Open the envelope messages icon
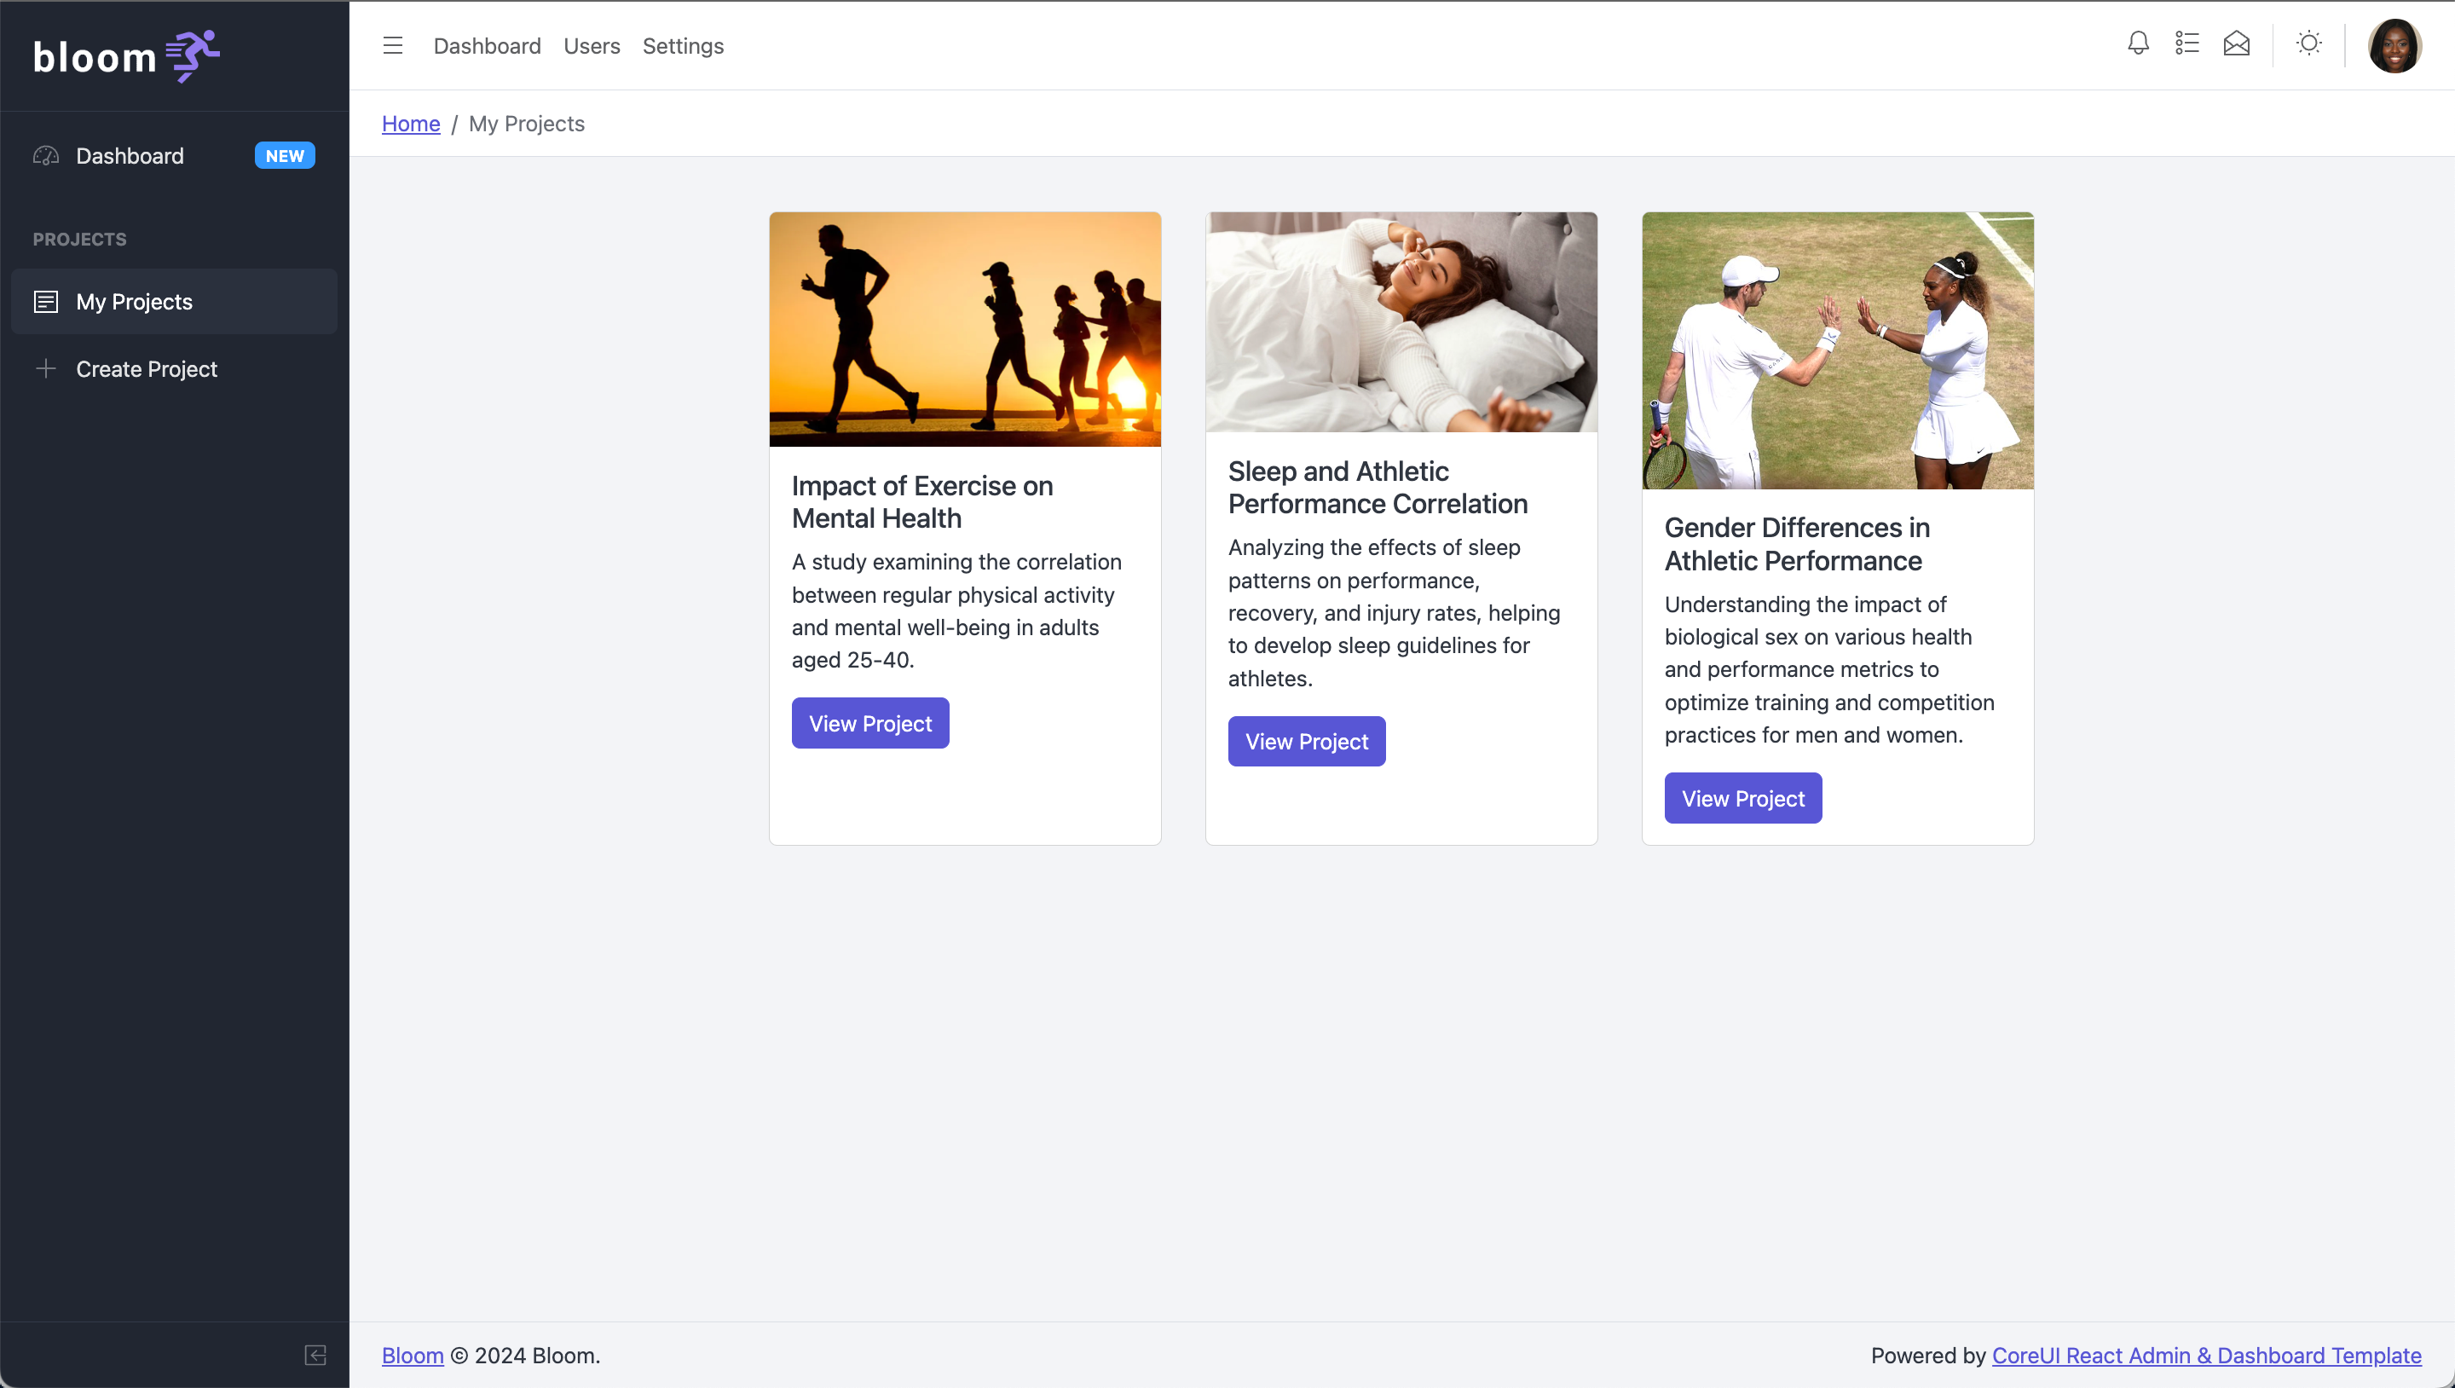 pyautogui.click(x=2236, y=43)
